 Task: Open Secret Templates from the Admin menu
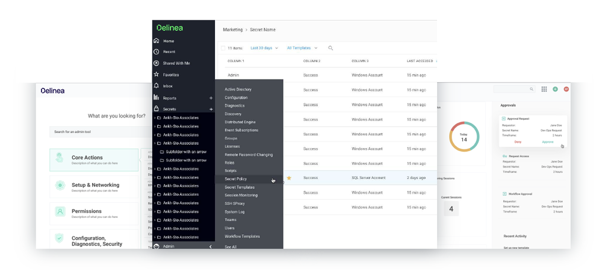click(240, 187)
